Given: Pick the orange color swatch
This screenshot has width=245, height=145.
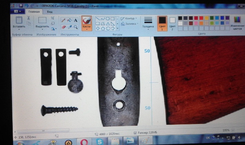Looking at the screenshot, I should click(201, 23).
